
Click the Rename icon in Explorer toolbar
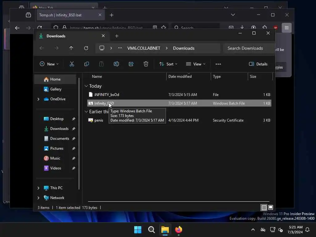tap(116, 64)
